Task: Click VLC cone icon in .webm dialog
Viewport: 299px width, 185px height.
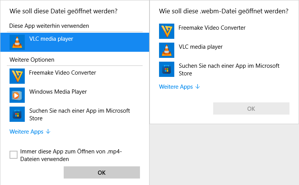Action: point(167,50)
